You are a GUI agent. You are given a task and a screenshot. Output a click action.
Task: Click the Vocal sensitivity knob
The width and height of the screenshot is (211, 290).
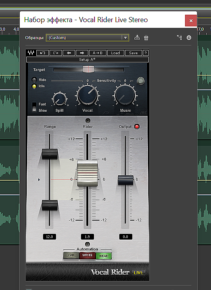tap(87, 95)
